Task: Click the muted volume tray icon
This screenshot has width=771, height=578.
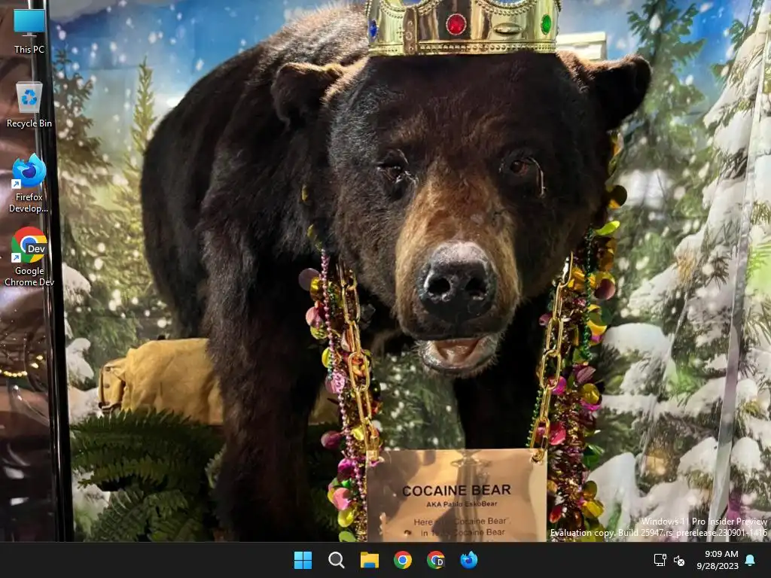Action: [679, 560]
